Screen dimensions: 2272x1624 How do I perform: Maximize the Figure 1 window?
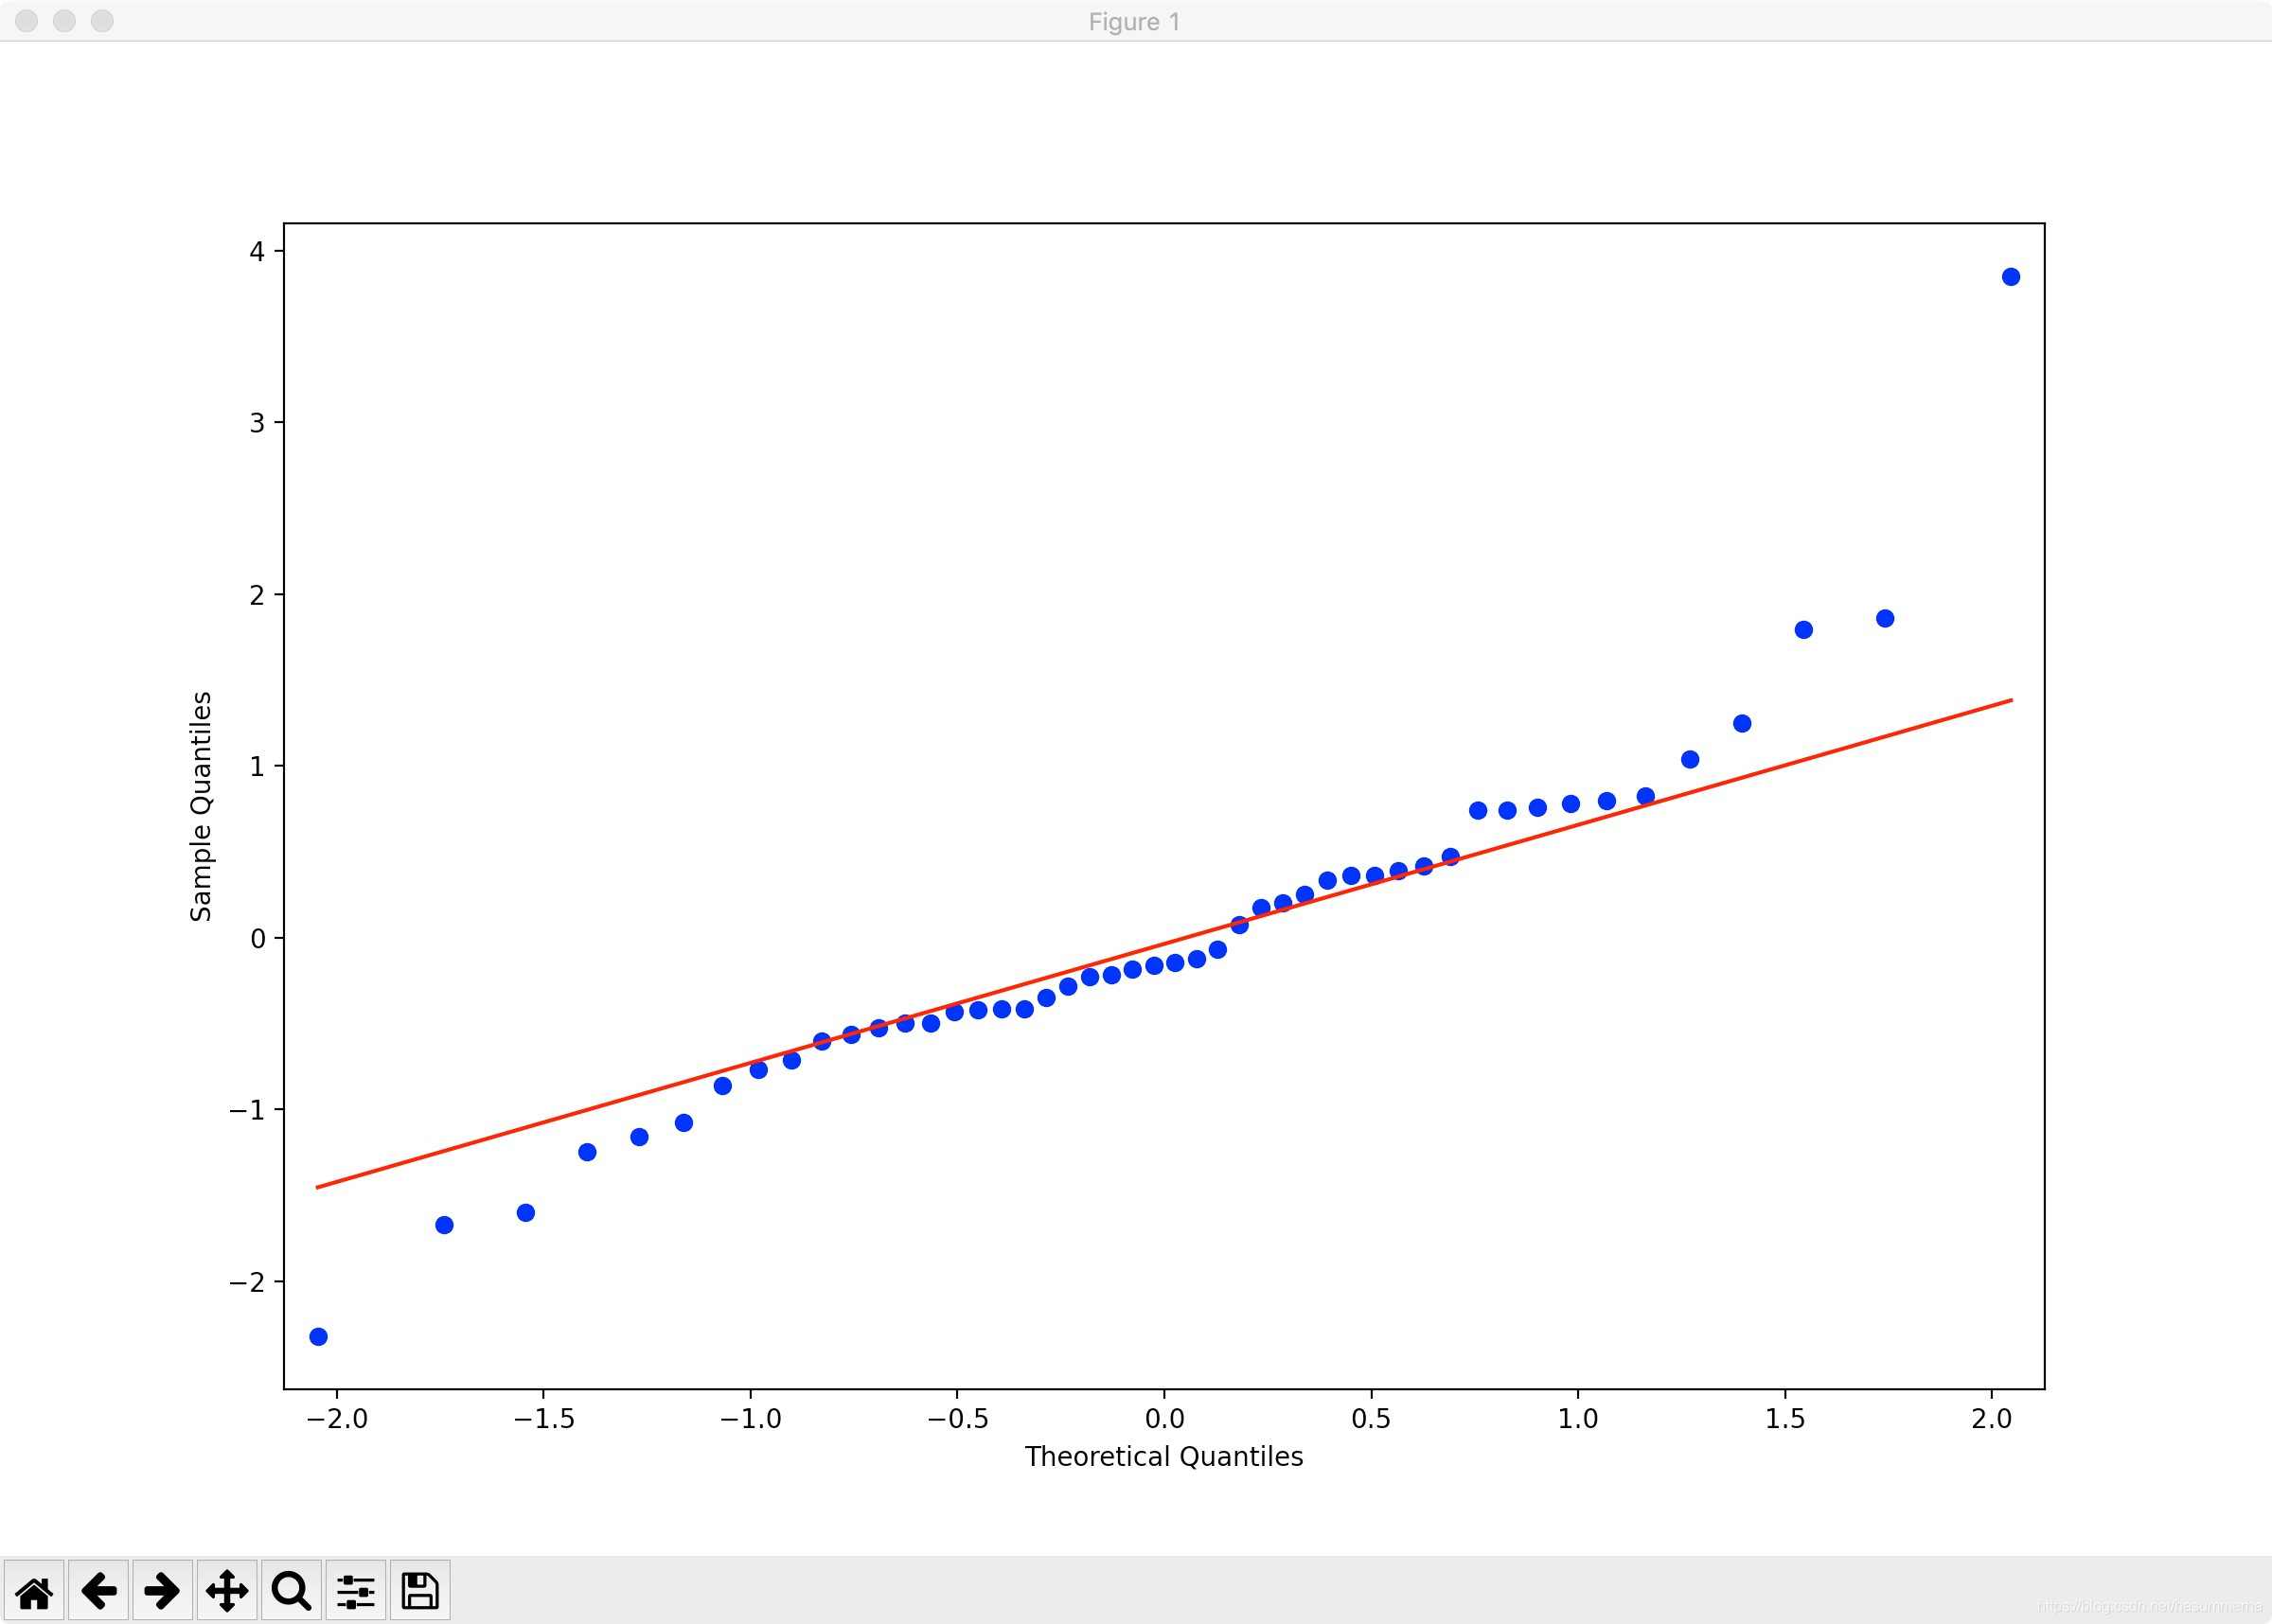click(x=102, y=21)
